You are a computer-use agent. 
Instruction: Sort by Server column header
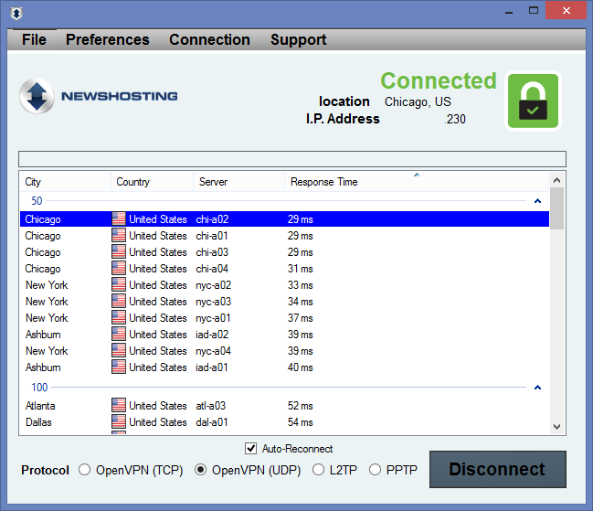(239, 182)
